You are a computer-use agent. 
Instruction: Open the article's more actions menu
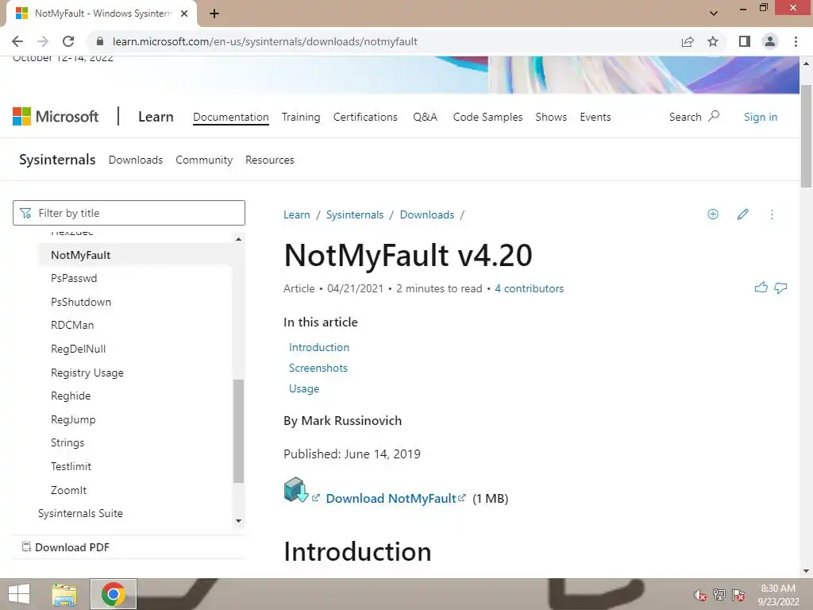(772, 214)
